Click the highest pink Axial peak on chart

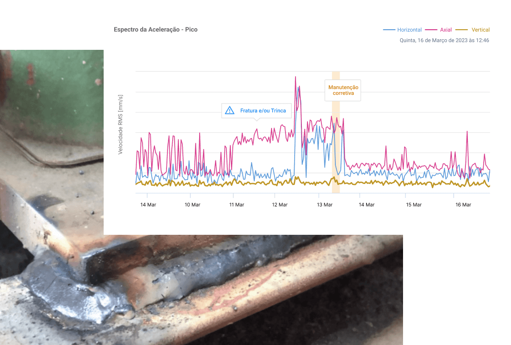tap(295, 77)
